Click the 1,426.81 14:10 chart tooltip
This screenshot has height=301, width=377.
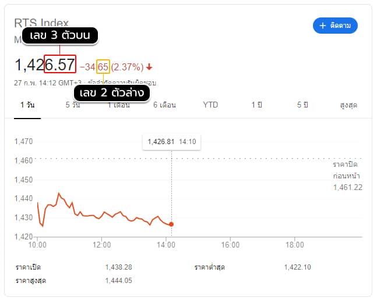coord(172,142)
